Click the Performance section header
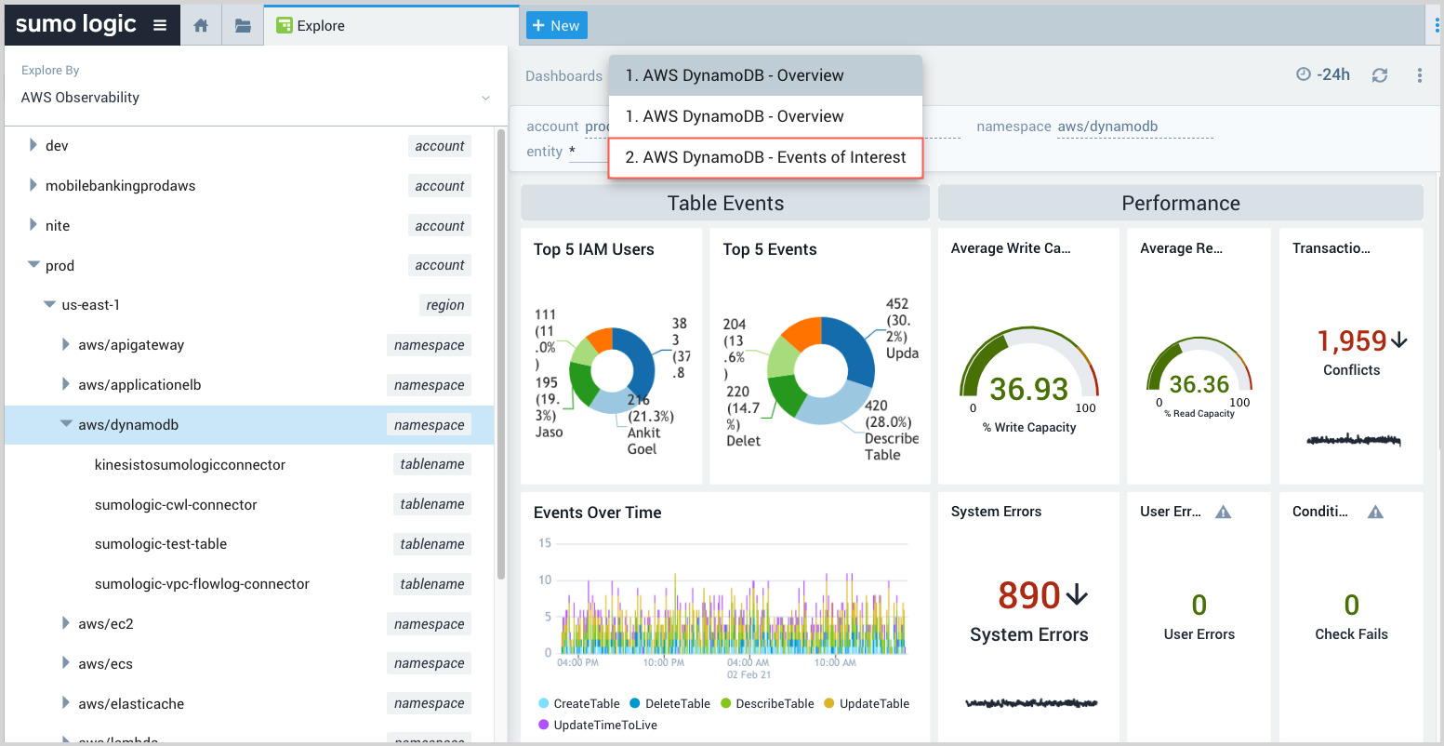This screenshot has height=746, width=1444. tap(1181, 204)
